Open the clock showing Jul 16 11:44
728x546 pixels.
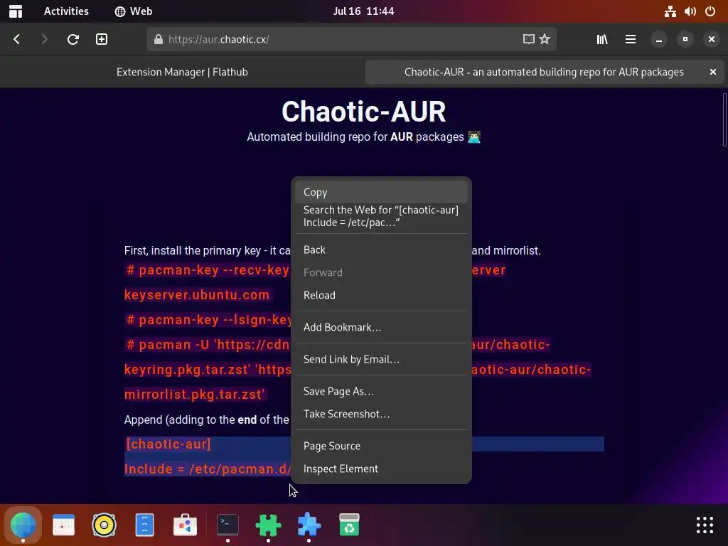(363, 11)
